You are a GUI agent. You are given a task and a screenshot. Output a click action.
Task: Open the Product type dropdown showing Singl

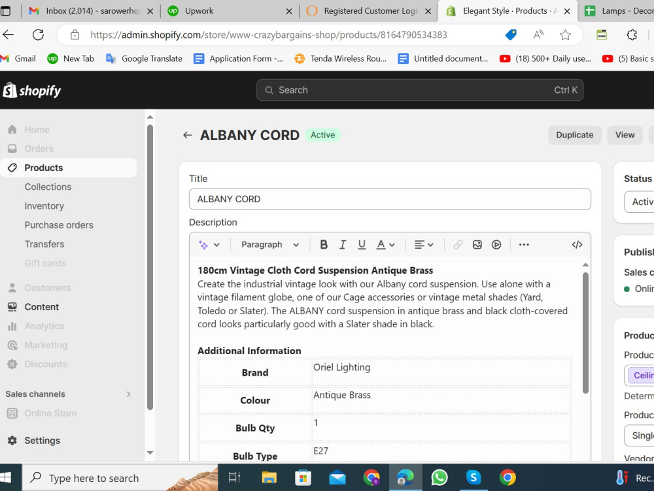(x=639, y=435)
